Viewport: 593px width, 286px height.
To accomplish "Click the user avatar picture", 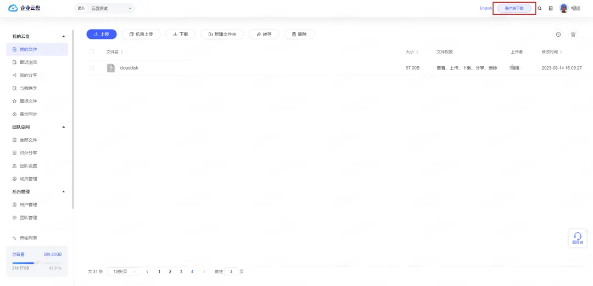I will pyautogui.click(x=564, y=8).
